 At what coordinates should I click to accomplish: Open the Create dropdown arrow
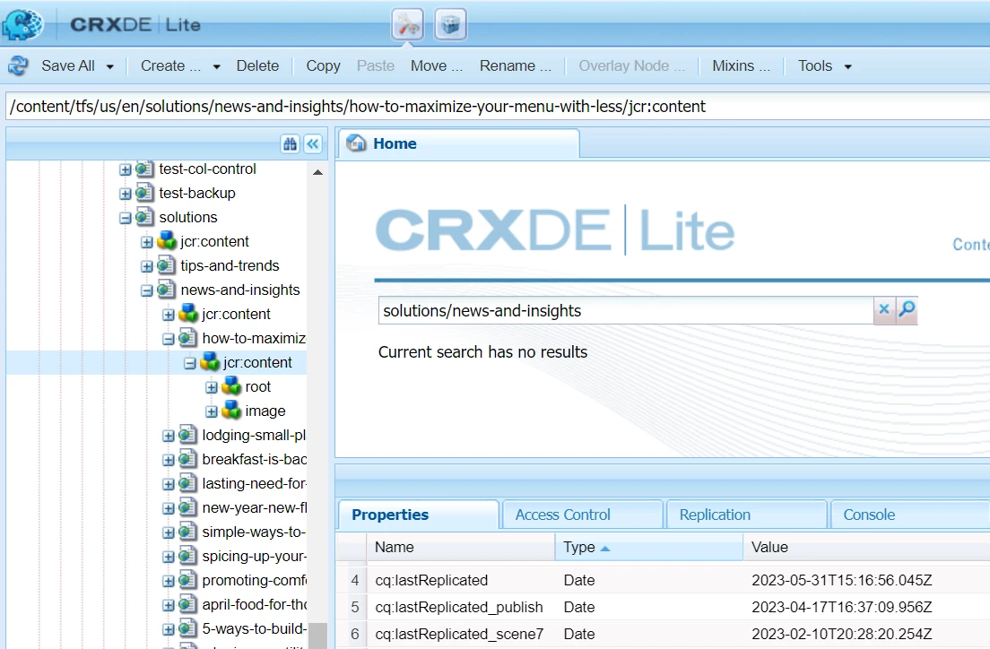[x=217, y=66]
